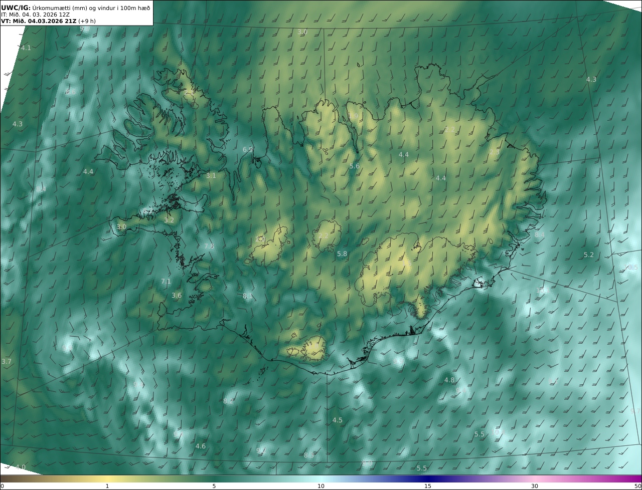Viewport: 642px width, 490px height.
Task: Click the map value 8.1
Action: (248, 296)
